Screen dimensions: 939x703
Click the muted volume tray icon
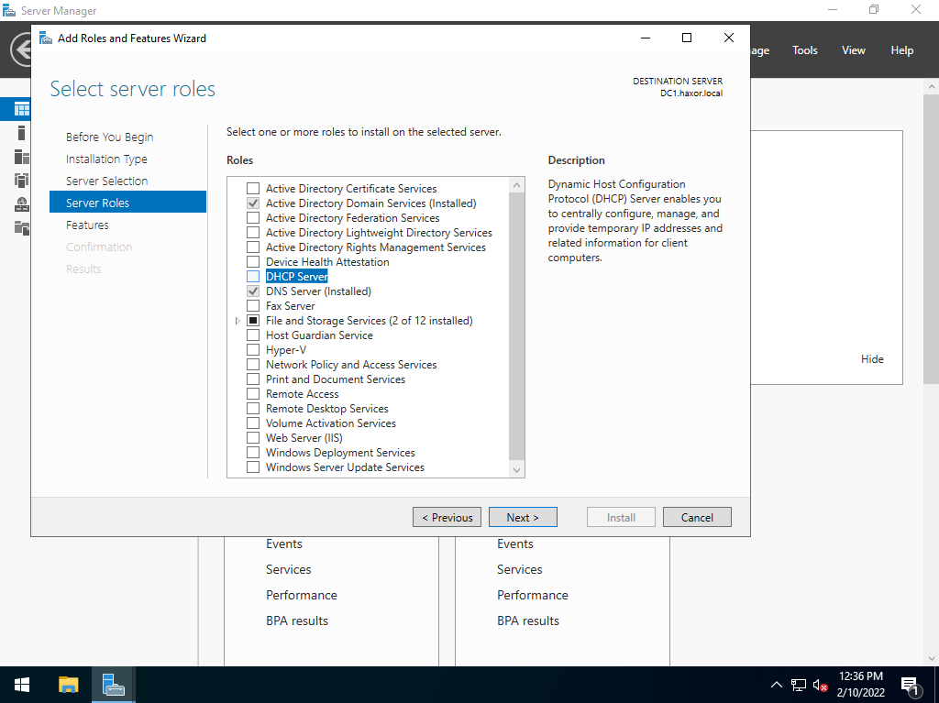click(x=820, y=685)
